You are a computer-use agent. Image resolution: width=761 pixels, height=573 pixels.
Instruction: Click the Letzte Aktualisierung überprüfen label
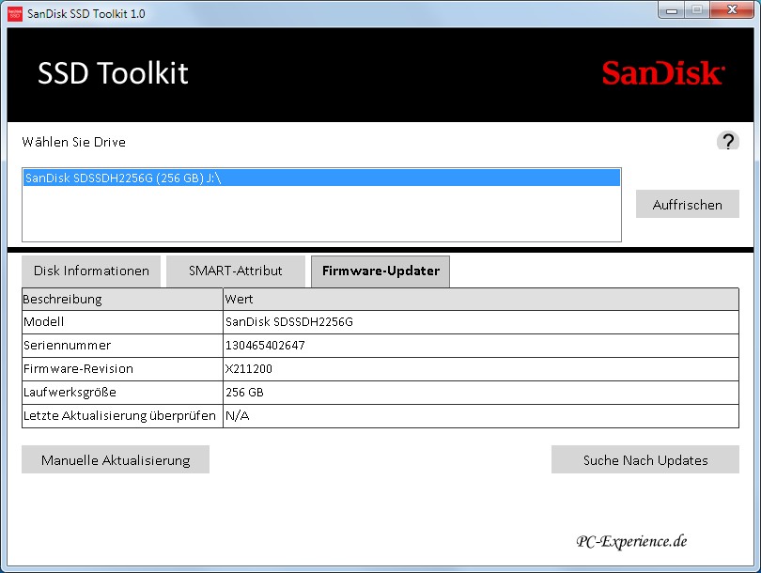tap(119, 416)
